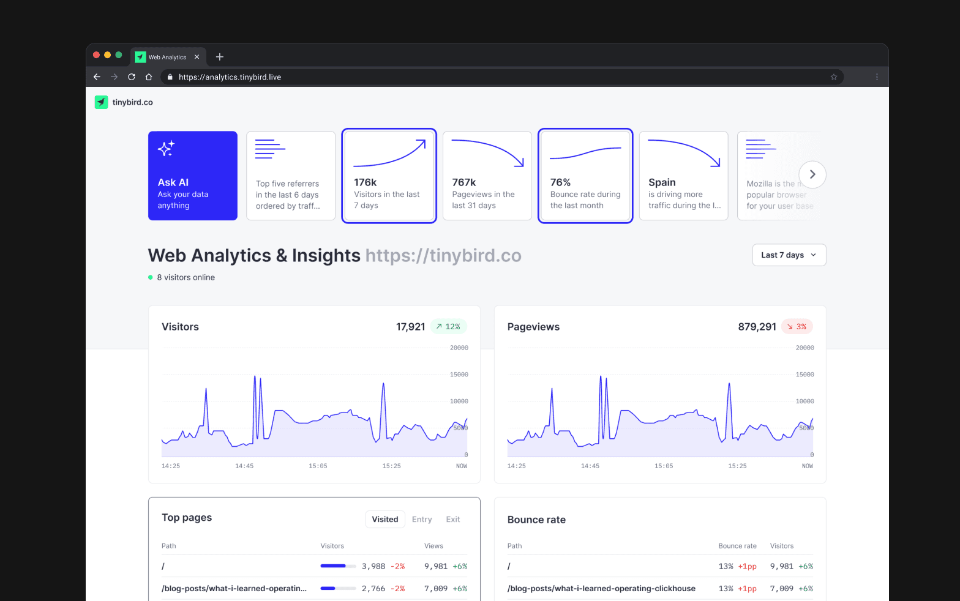Select the Visited toggle in Top pages

384,519
